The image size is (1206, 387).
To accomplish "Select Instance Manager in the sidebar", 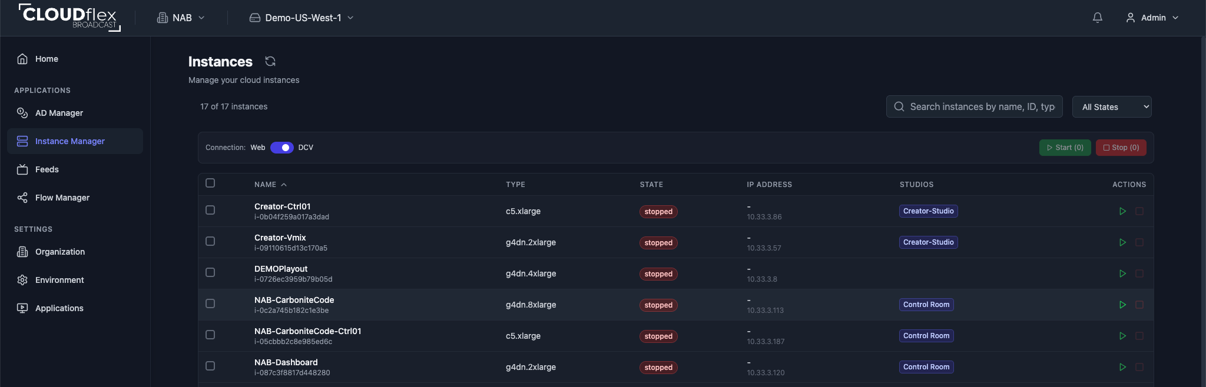I will [x=75, y=141].
